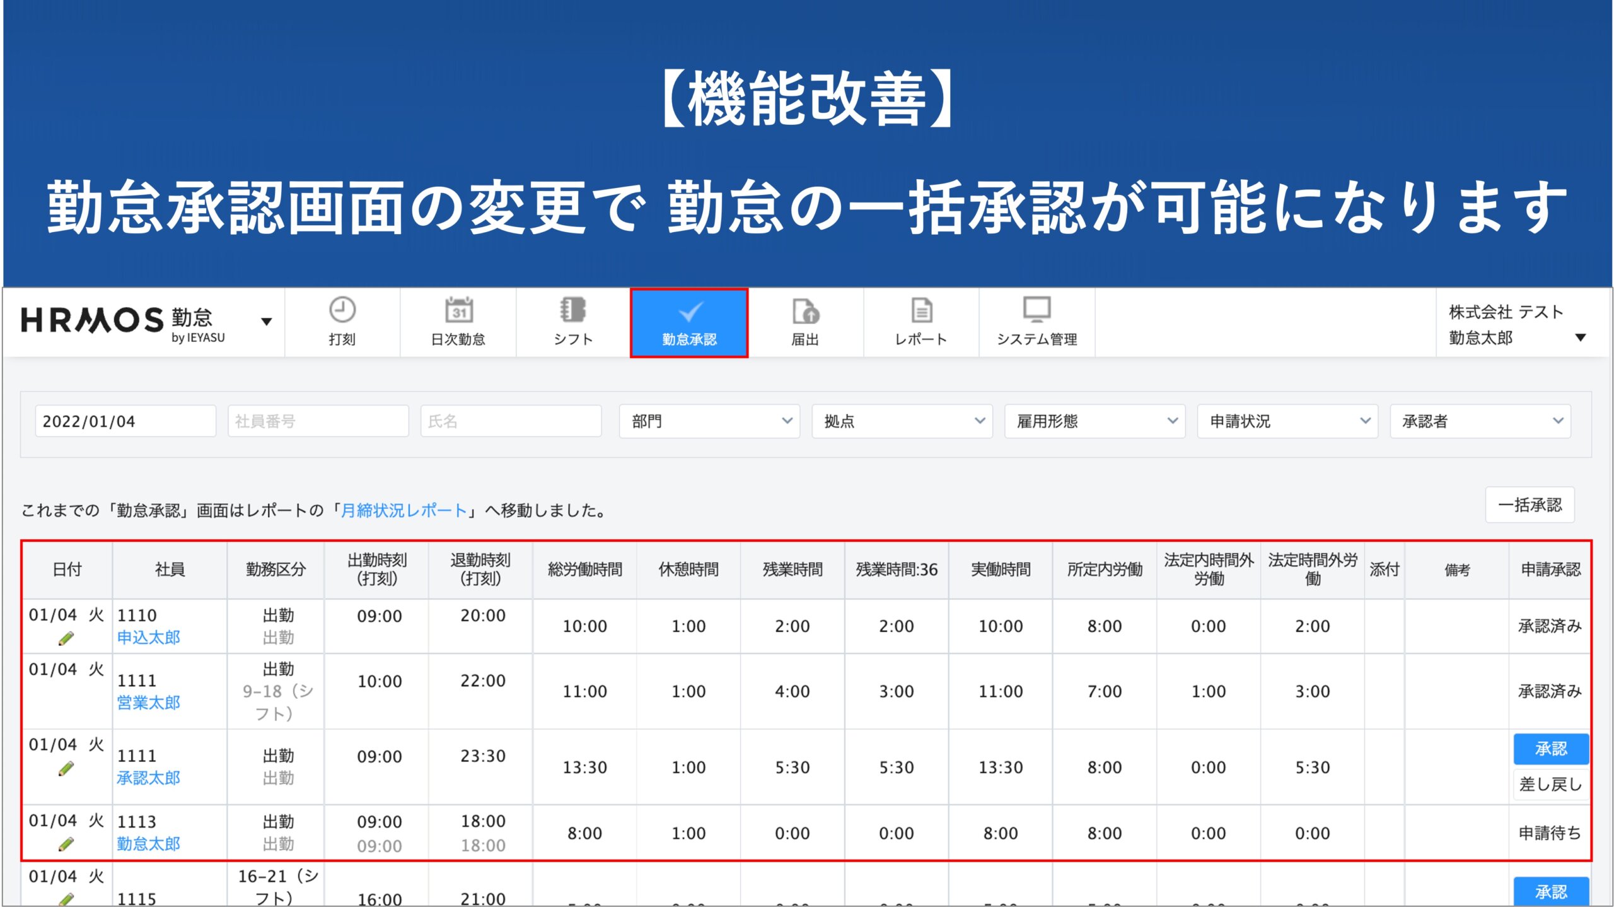Click the 社員 column header
This screenshot has width=1614, height=907.
coord(170,570)
